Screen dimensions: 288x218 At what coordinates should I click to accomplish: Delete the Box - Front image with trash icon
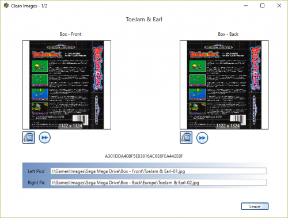(x=29, y=137)
